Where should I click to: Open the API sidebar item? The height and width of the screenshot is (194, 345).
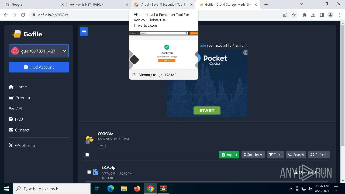[15, 108]
